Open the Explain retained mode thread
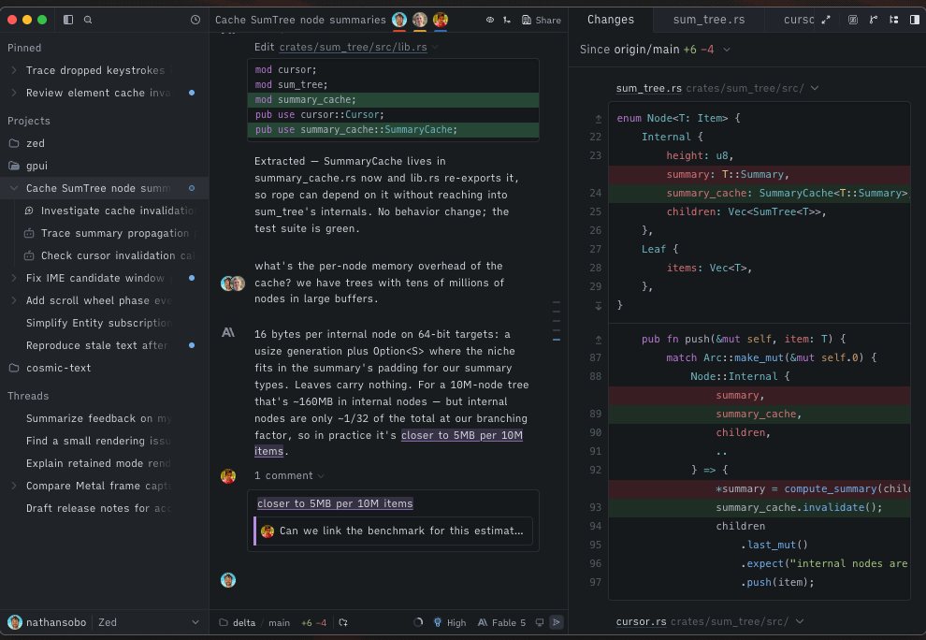This screenshot has width=926, height=640. [x=104, y=463]
